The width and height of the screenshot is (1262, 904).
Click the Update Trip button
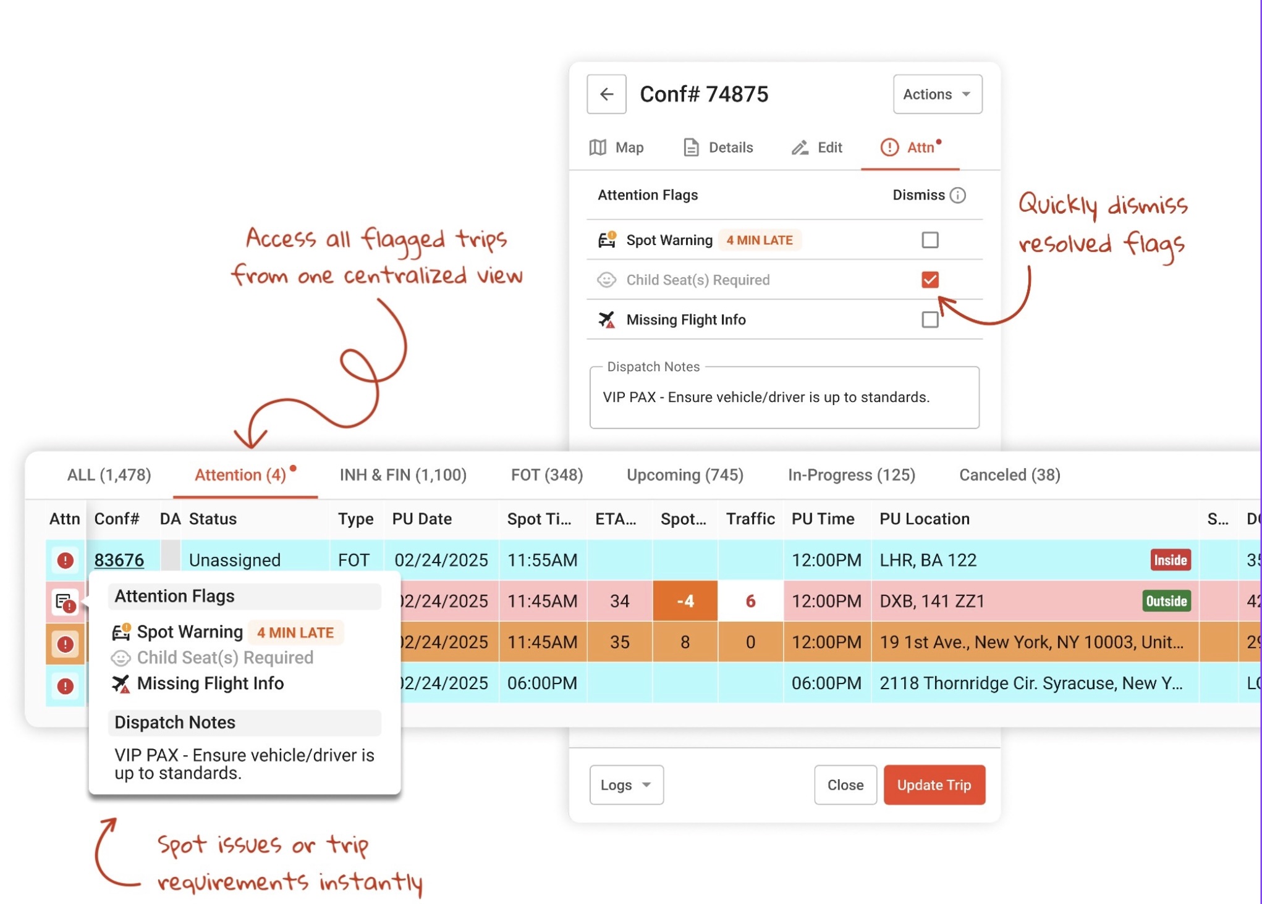pyautogui.click(x=934, y=784)
